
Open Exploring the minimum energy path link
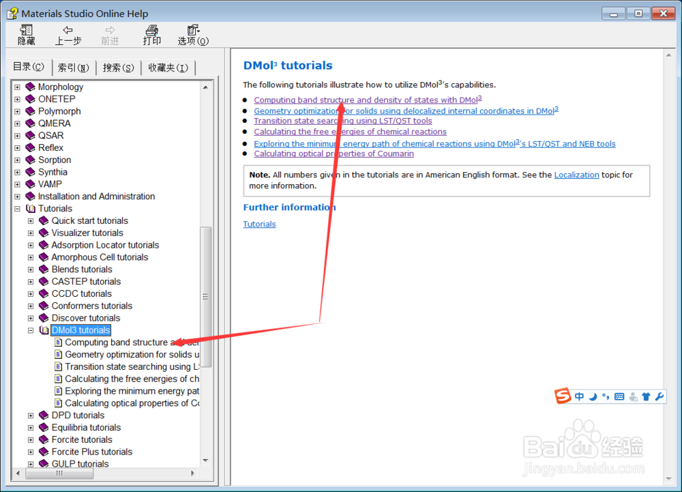(434, 143)
